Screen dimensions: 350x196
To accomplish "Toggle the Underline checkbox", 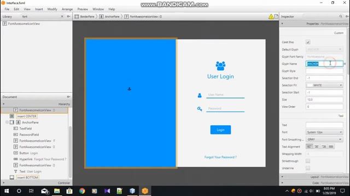I will 308,168.
